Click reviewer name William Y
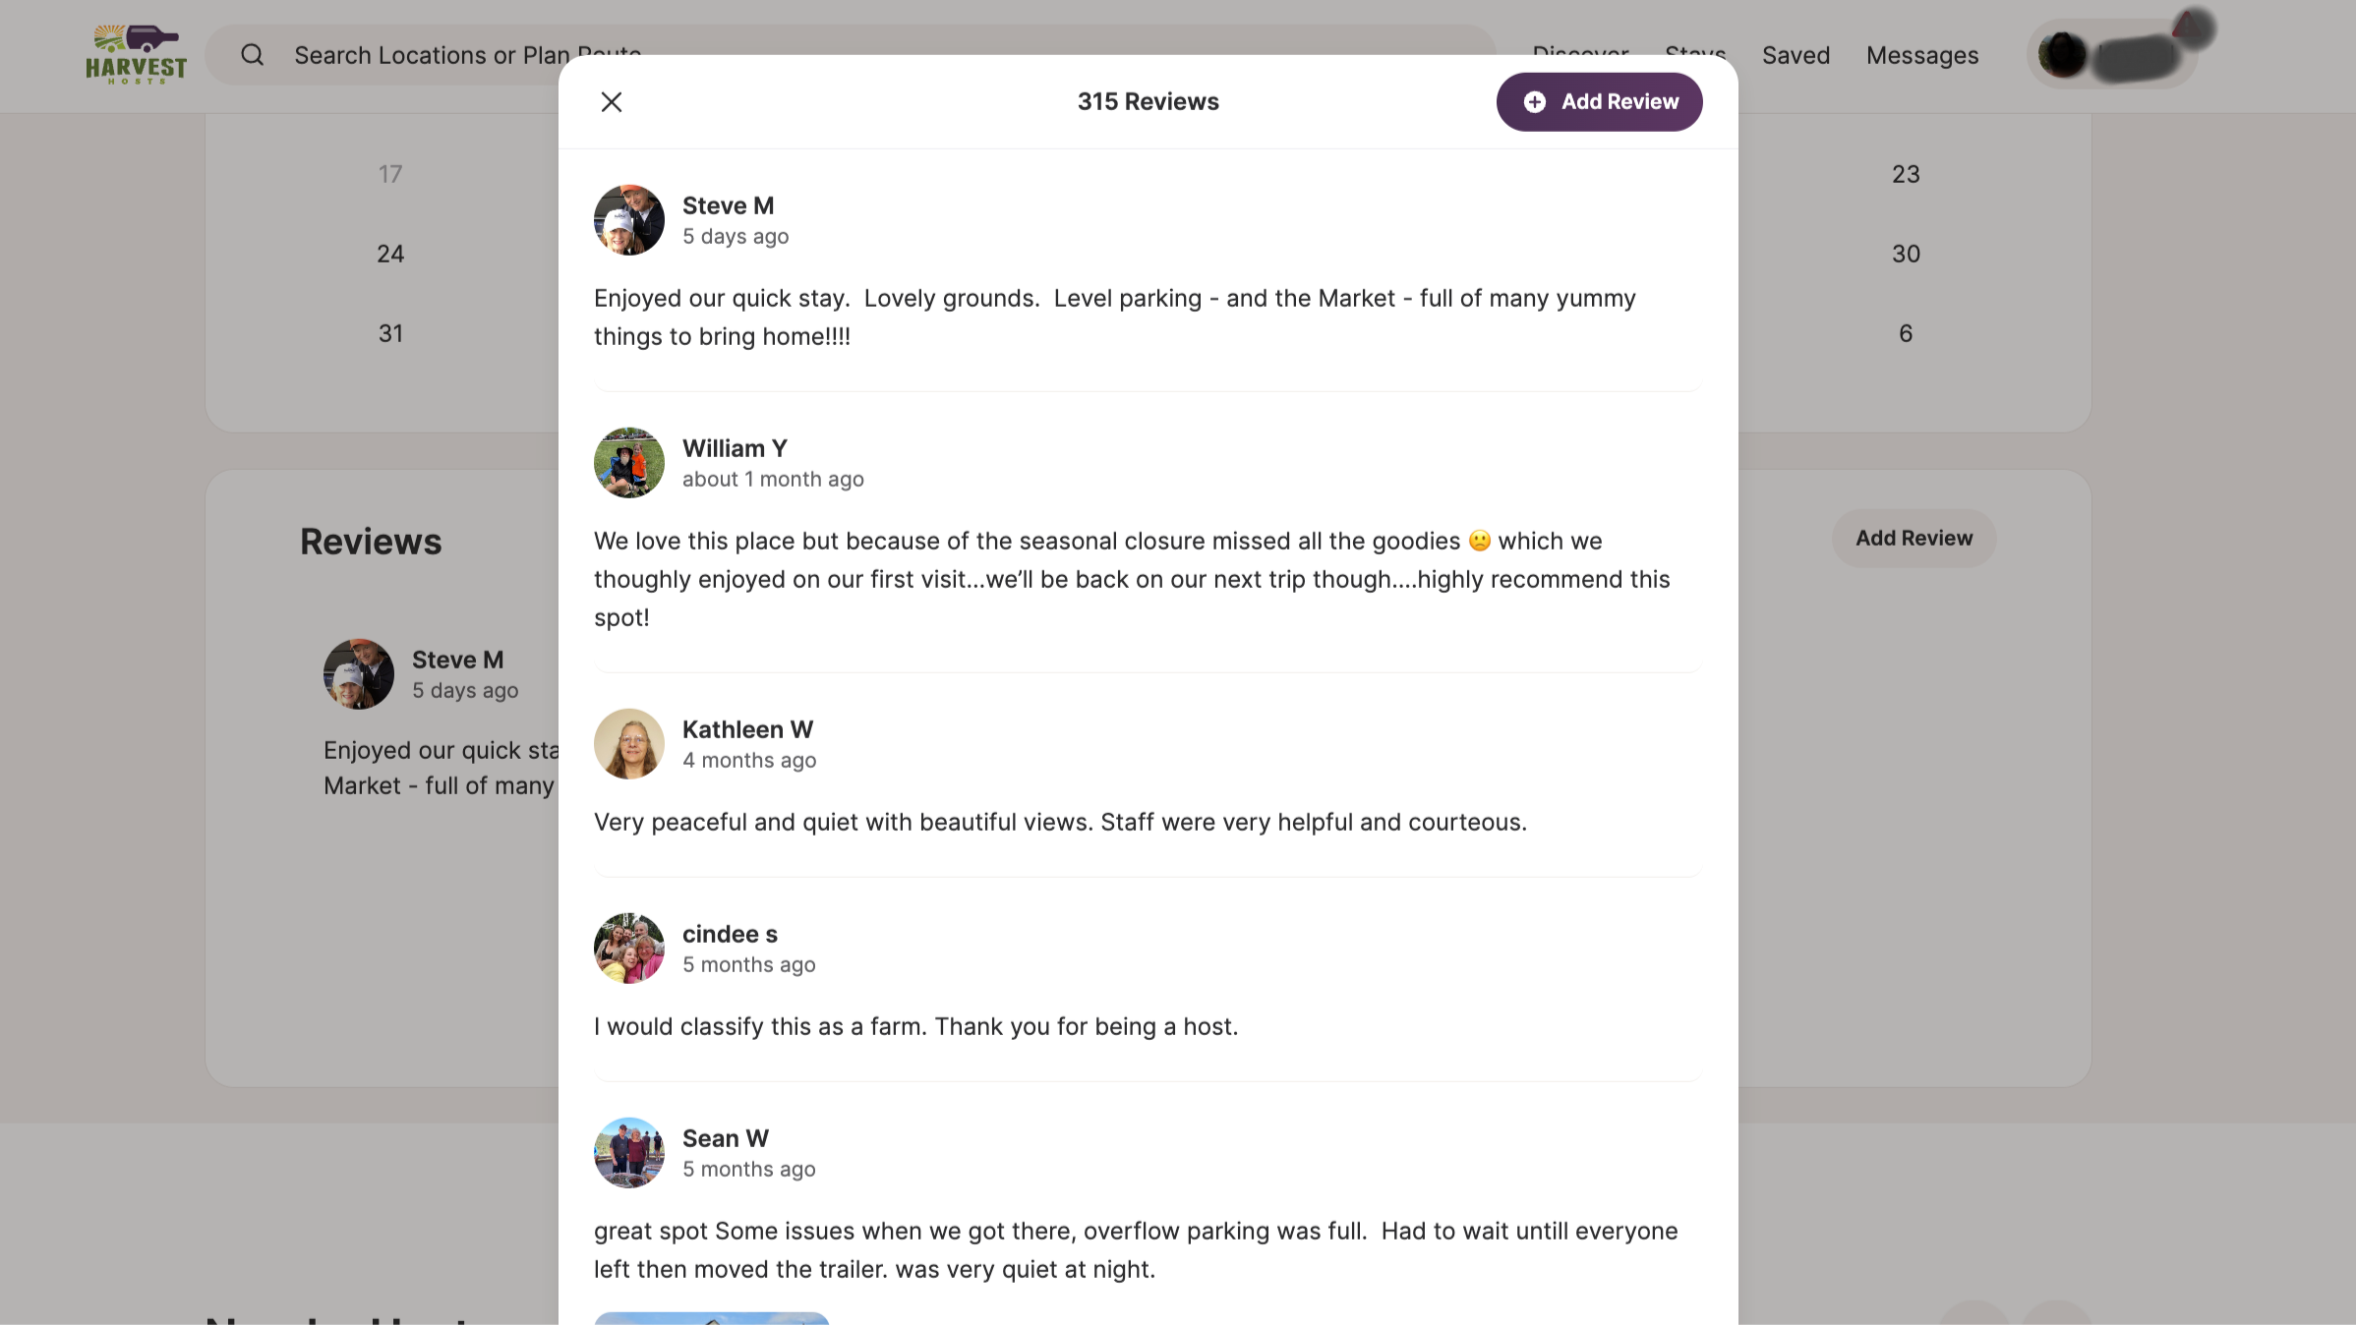2356x1325 pixels. point(735,448)
